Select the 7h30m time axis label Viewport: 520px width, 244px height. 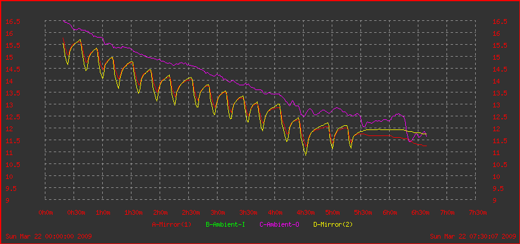478,212
